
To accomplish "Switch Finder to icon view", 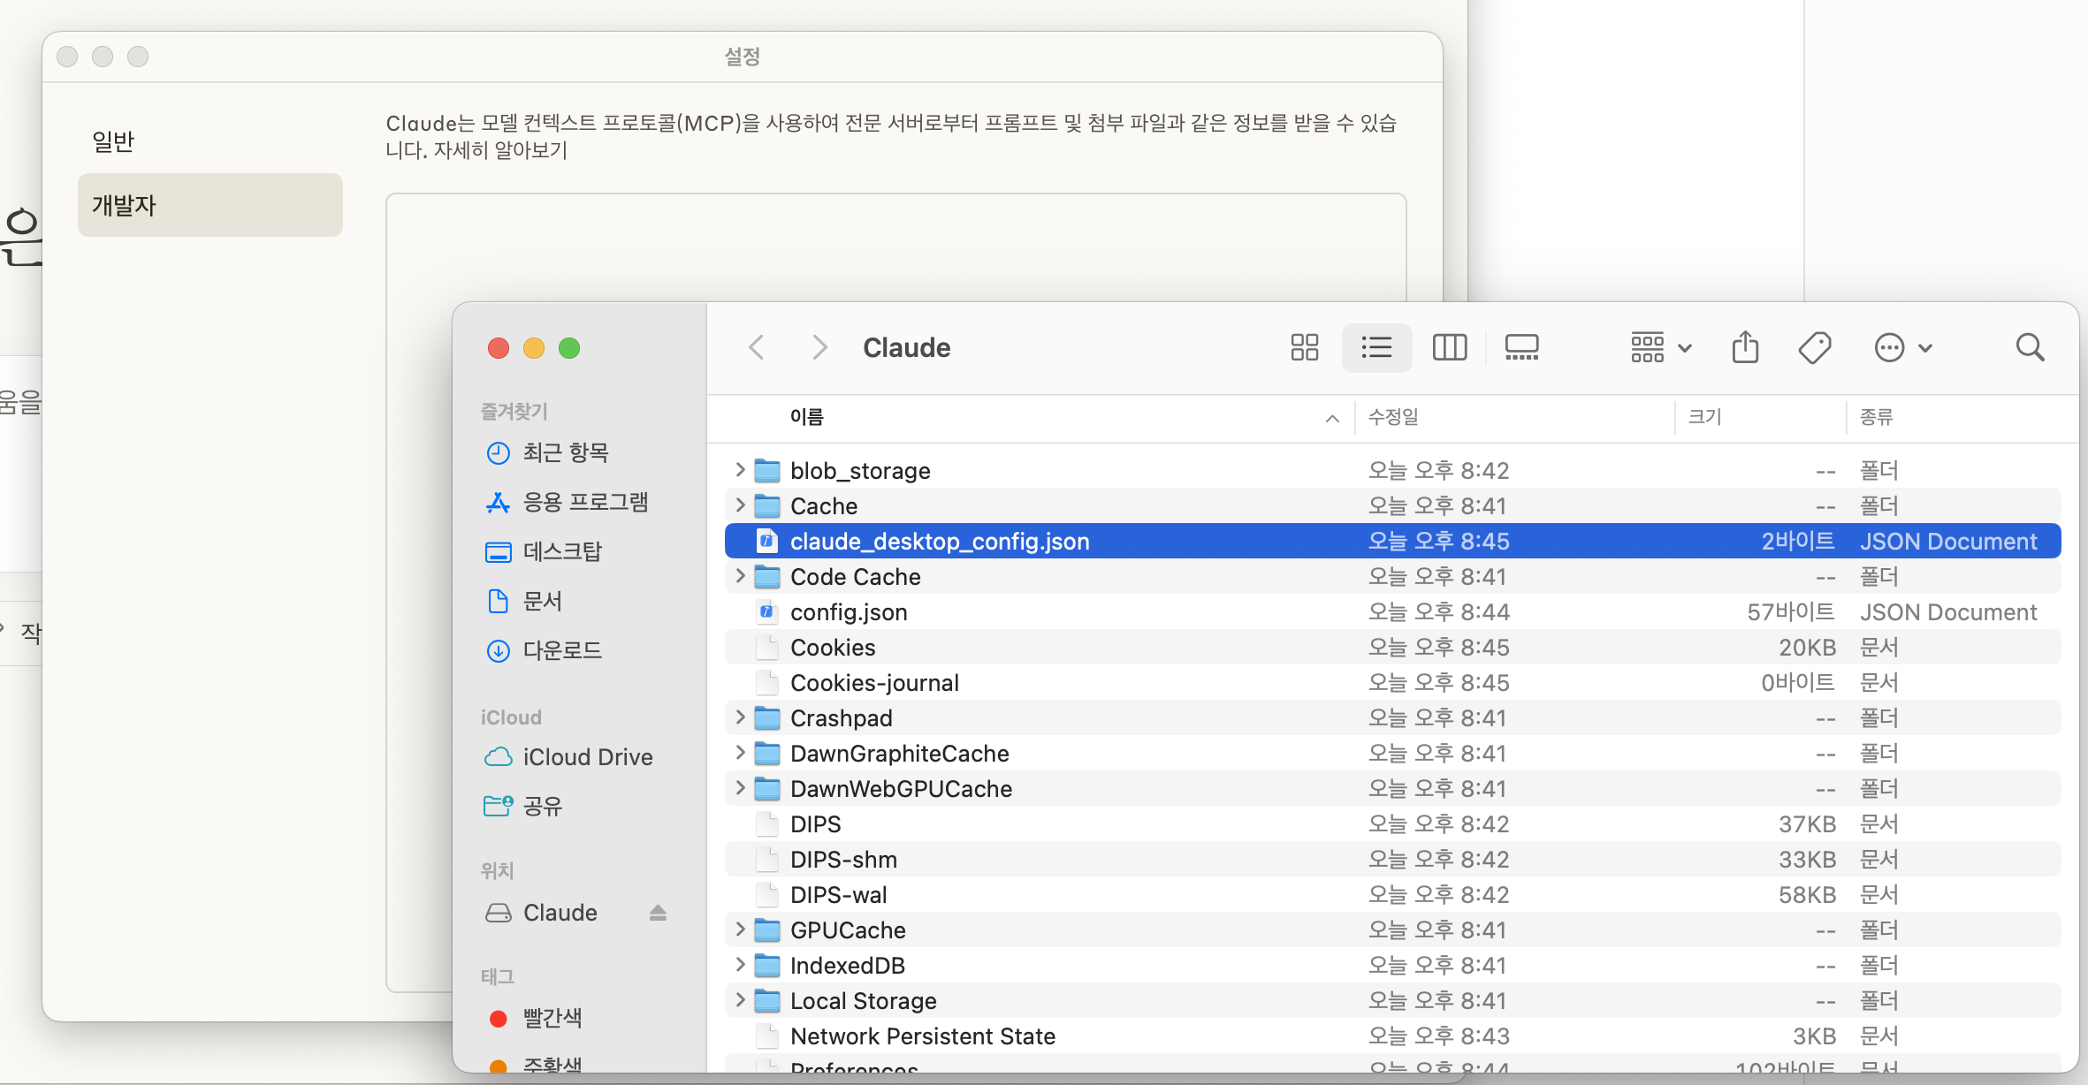I will [x=1304, y=347].
